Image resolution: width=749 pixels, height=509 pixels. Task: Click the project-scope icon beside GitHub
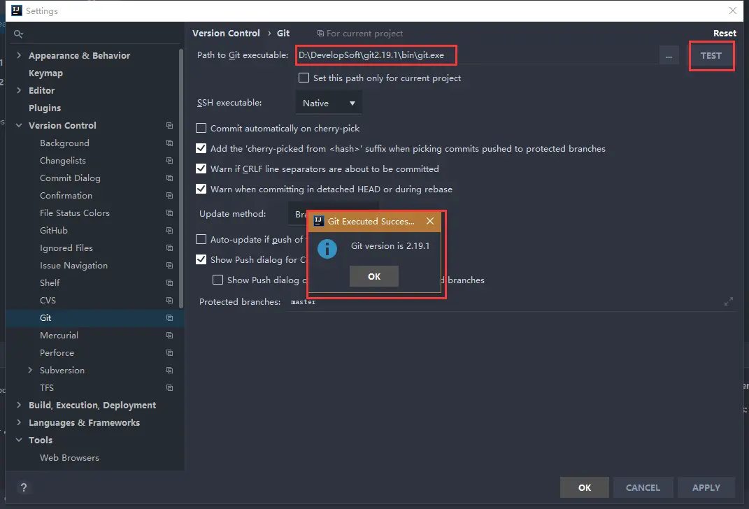(x=169, y=230)
